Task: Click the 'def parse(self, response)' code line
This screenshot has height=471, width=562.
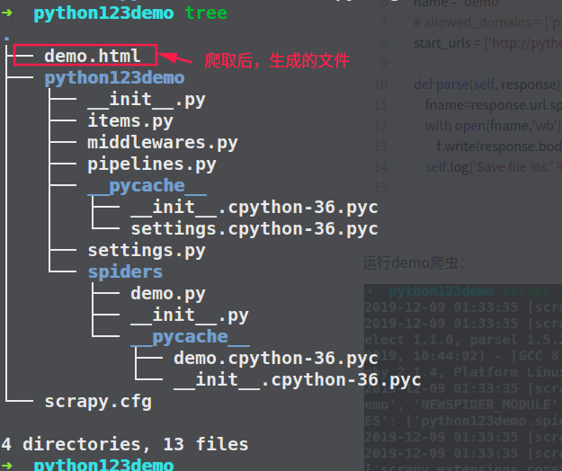Action: 487,84
